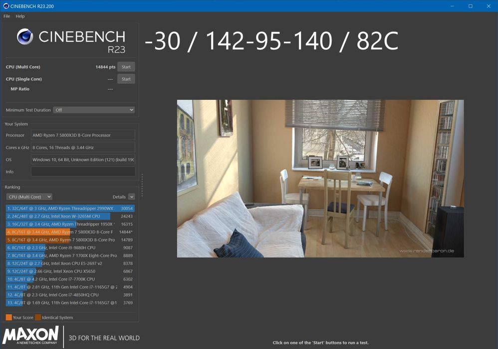498x349 pixels.
Task: Open the File menu
Action: point(6,16)
